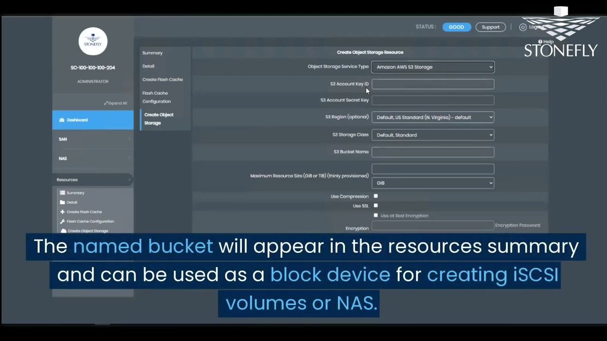607x341 pixels.
Task: Click the StoneFly logo in the sidebar
Action: point(93,41)
